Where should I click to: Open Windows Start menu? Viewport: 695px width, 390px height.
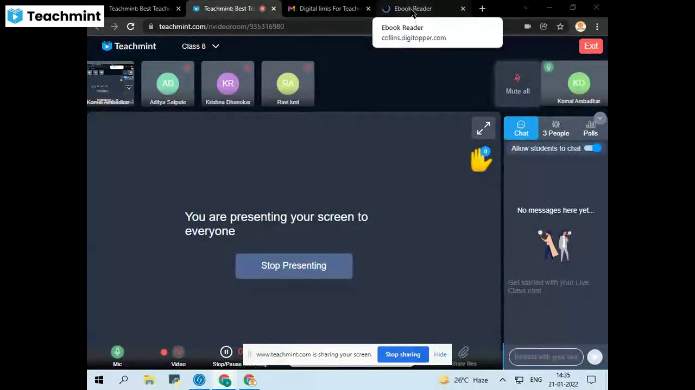pyautogui.click(x=99, y=380)
